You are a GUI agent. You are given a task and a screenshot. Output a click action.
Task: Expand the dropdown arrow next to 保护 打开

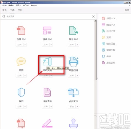click(25, 107)
